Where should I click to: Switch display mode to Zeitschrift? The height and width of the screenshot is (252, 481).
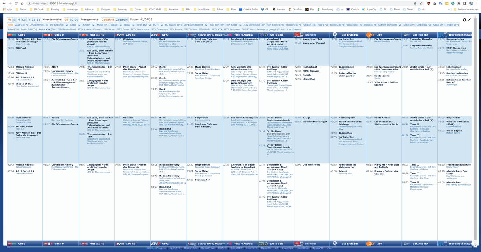point(107,20)
